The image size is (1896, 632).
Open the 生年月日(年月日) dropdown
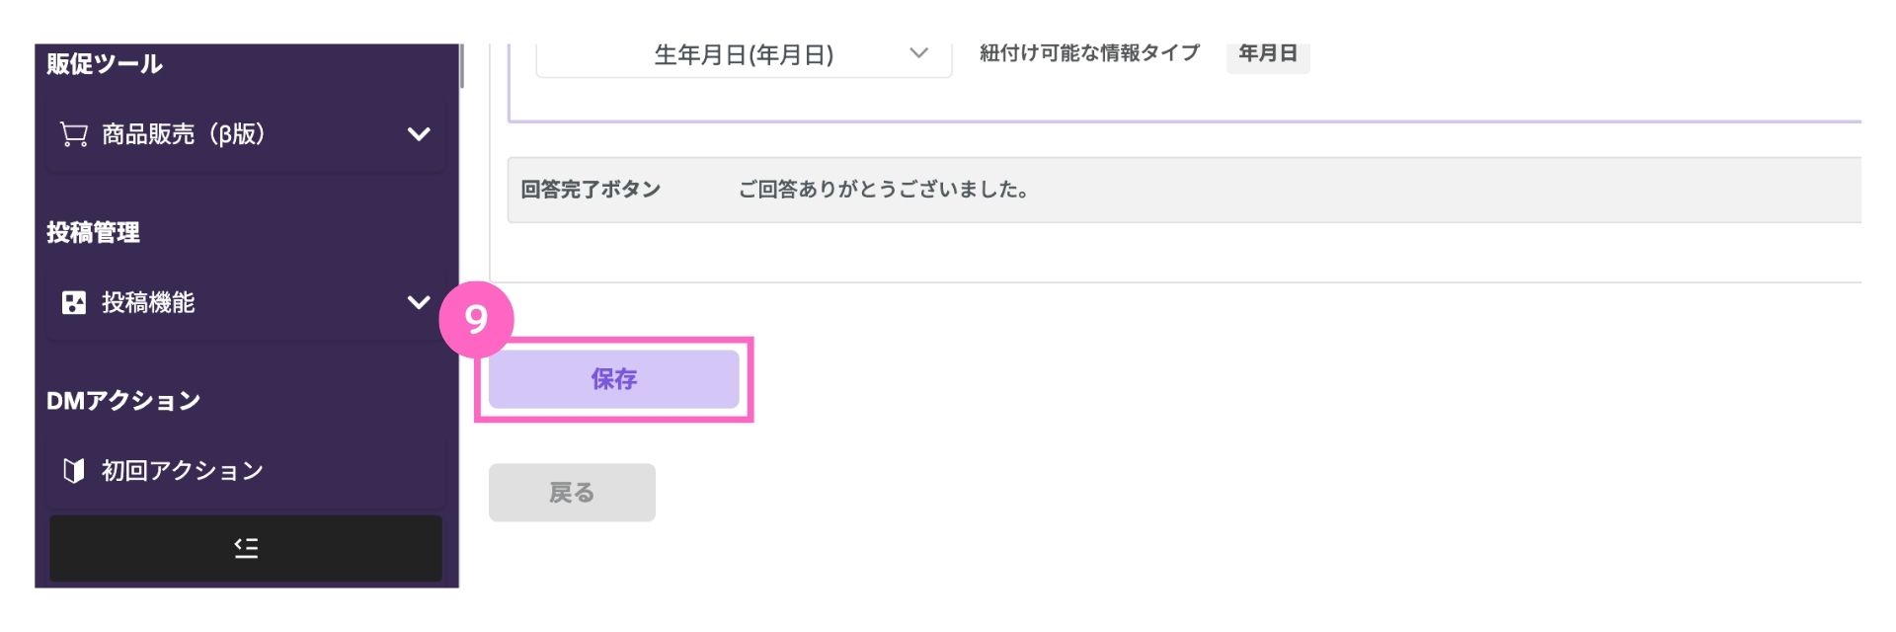coord(744,55)
